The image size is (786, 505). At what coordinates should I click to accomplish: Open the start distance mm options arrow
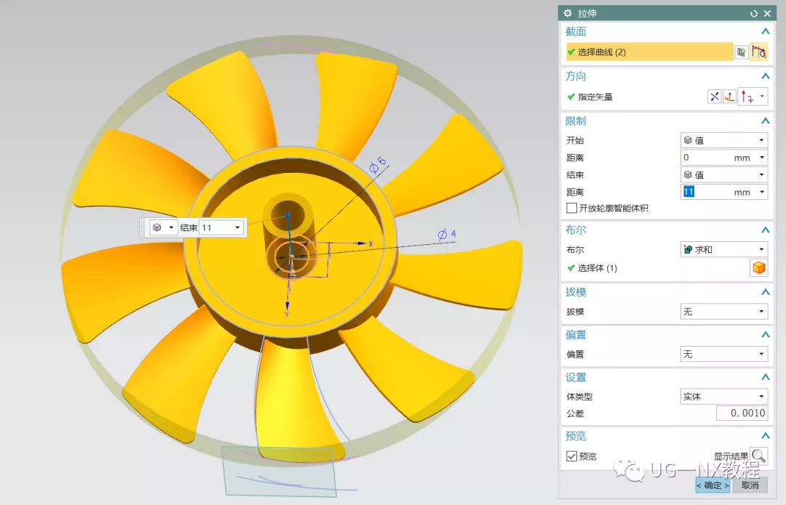pos(762,158)
